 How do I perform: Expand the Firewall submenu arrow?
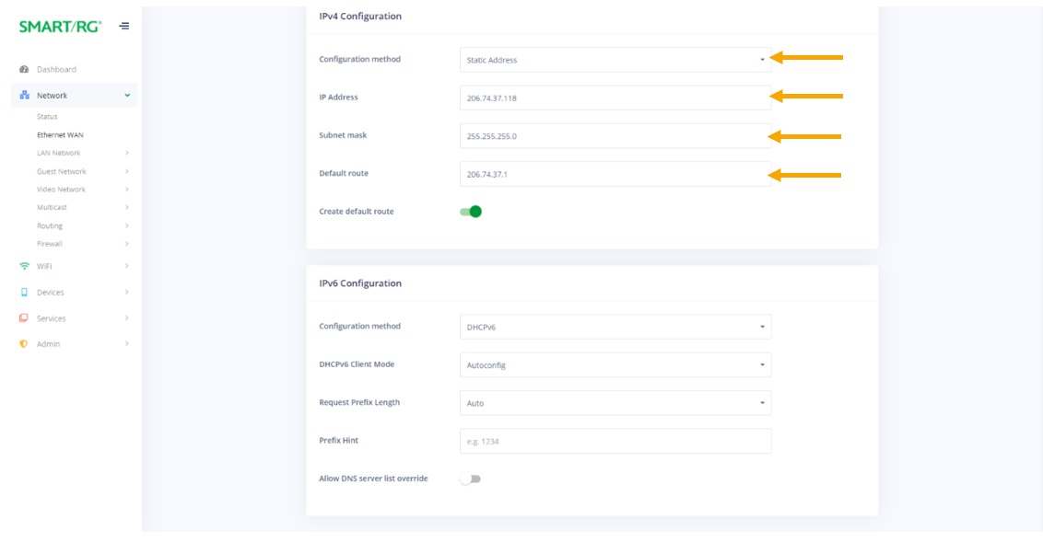[x=127, y=244]
